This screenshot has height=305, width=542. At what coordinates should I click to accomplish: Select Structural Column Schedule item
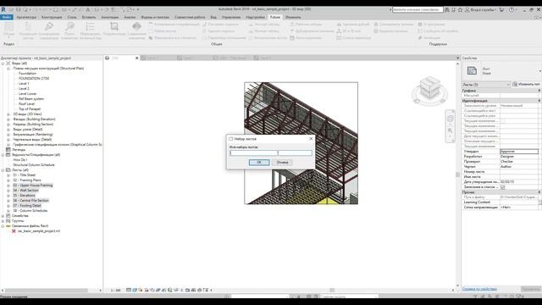[x=34, y=165]
